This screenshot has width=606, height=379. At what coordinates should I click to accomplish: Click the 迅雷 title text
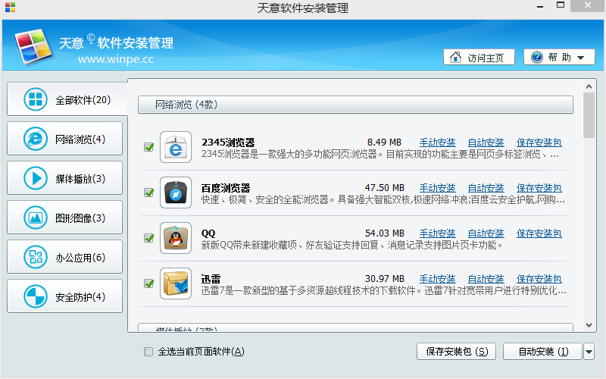[211, 279]
